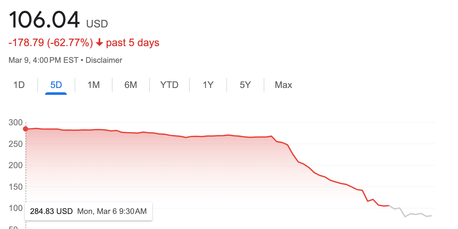
Task: Click the Mon, Mar 6 9:30 AM tooltip date
Action: 112,211
